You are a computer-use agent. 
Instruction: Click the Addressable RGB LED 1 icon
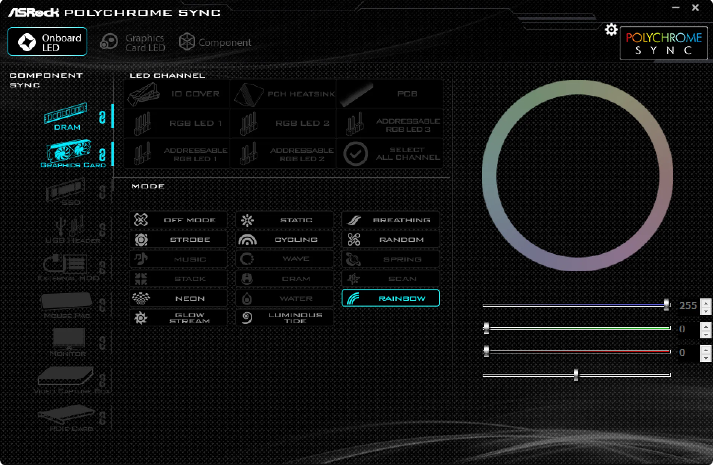142,153
